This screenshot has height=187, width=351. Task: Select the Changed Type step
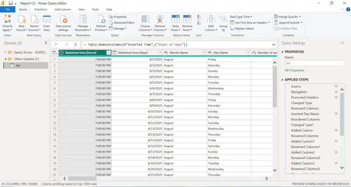[301, 103]
